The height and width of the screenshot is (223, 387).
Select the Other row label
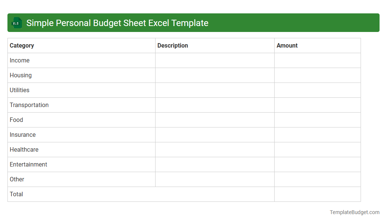tap(17, 179)
